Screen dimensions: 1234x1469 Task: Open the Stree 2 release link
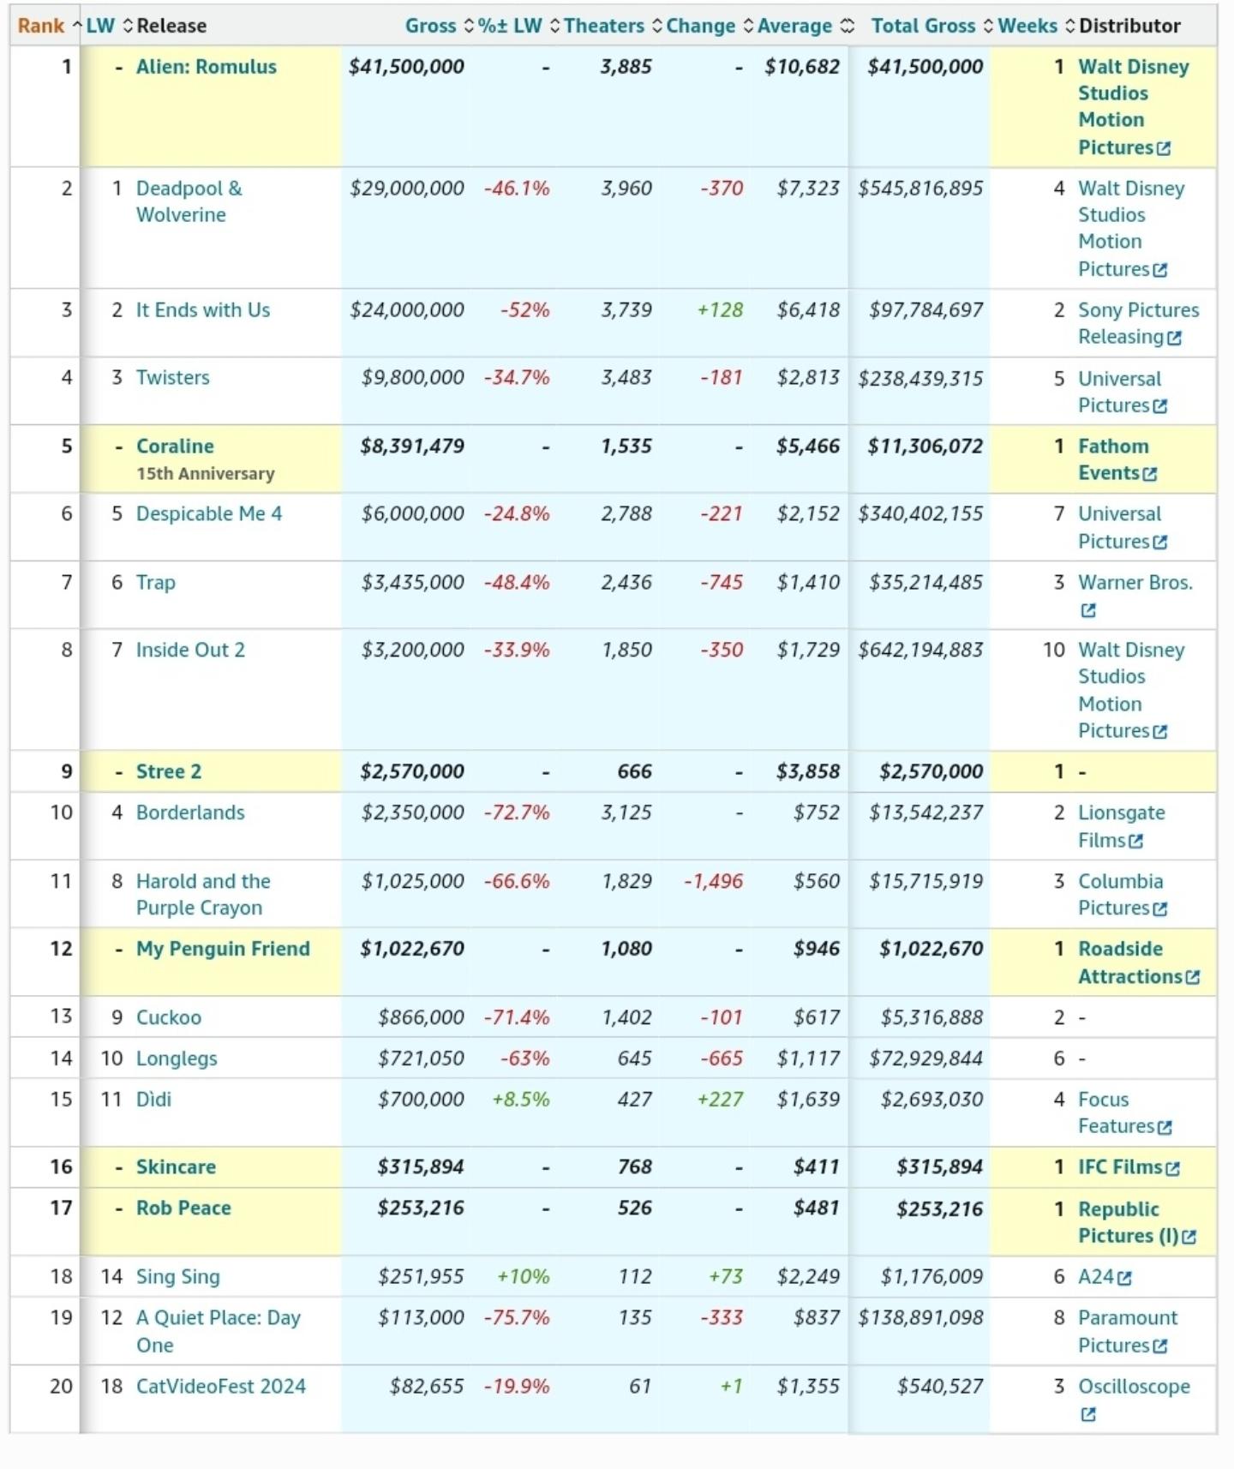pyautogui.click(x=169, y=772)
